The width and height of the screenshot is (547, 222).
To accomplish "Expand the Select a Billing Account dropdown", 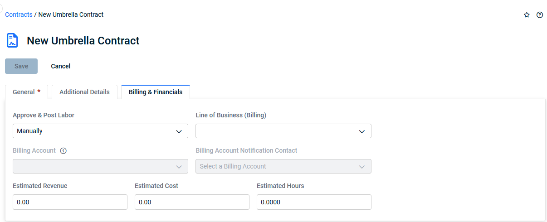I will 283,166.
